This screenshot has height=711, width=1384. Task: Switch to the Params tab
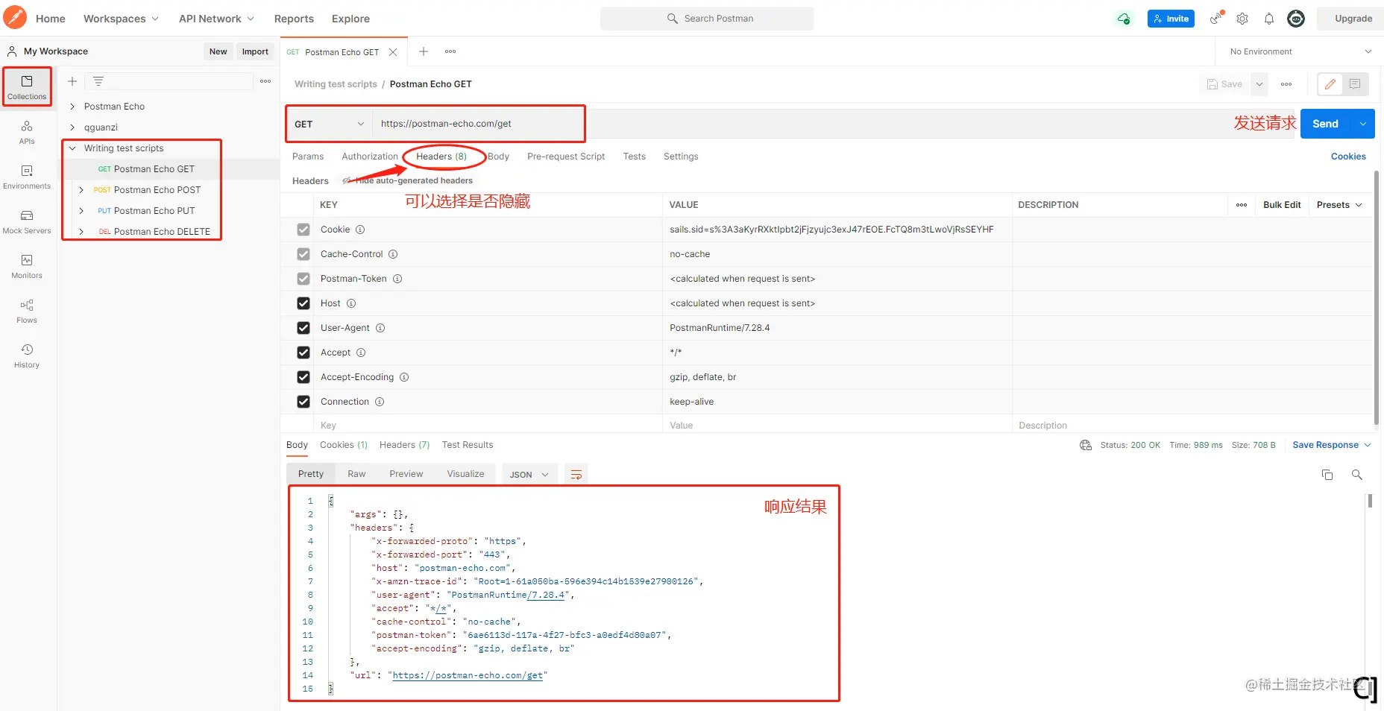(308, 157)
